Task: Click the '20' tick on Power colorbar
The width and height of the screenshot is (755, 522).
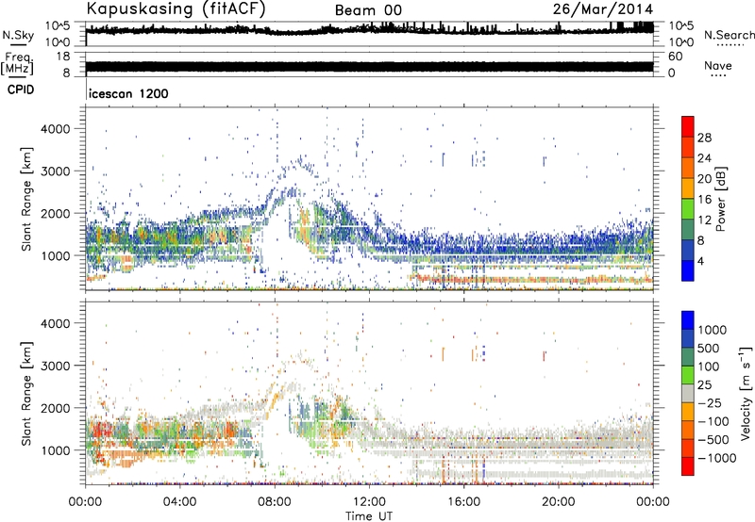Action: (x=704, y=179)
